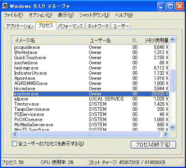Click LOCAL SERVICE user name cell
186x168 pixels.
click(x=106, y=99)
